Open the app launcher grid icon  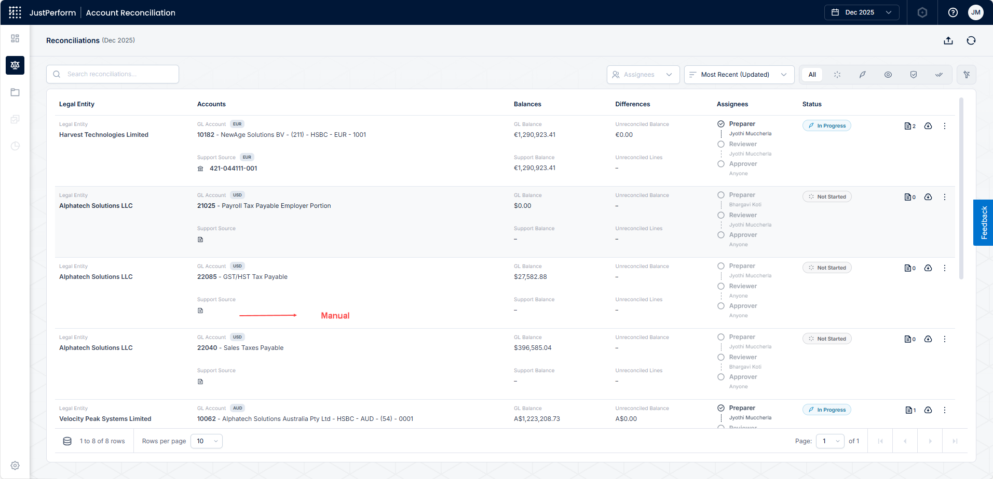tap(15, 12)
